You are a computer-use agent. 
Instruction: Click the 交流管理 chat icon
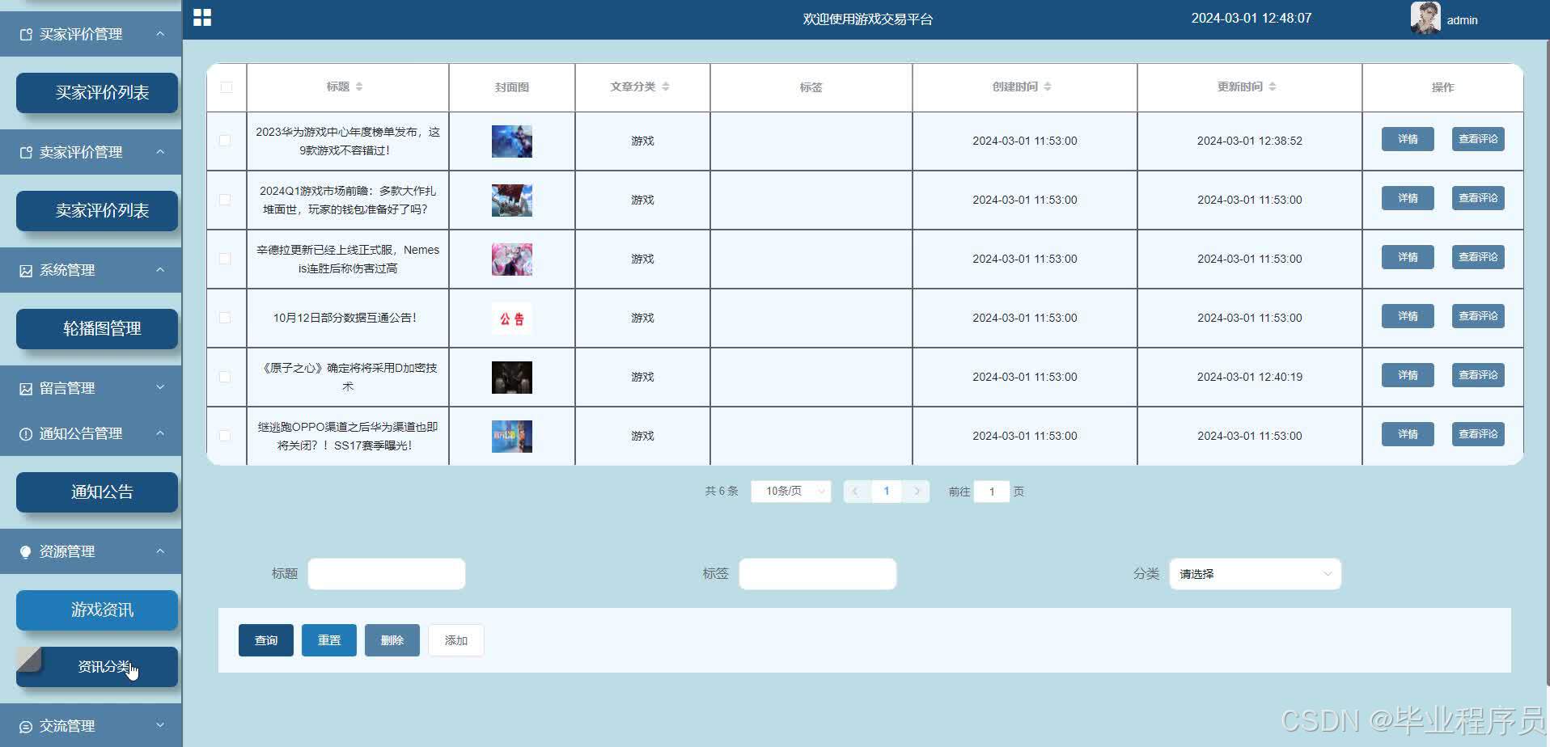(26, 727)
